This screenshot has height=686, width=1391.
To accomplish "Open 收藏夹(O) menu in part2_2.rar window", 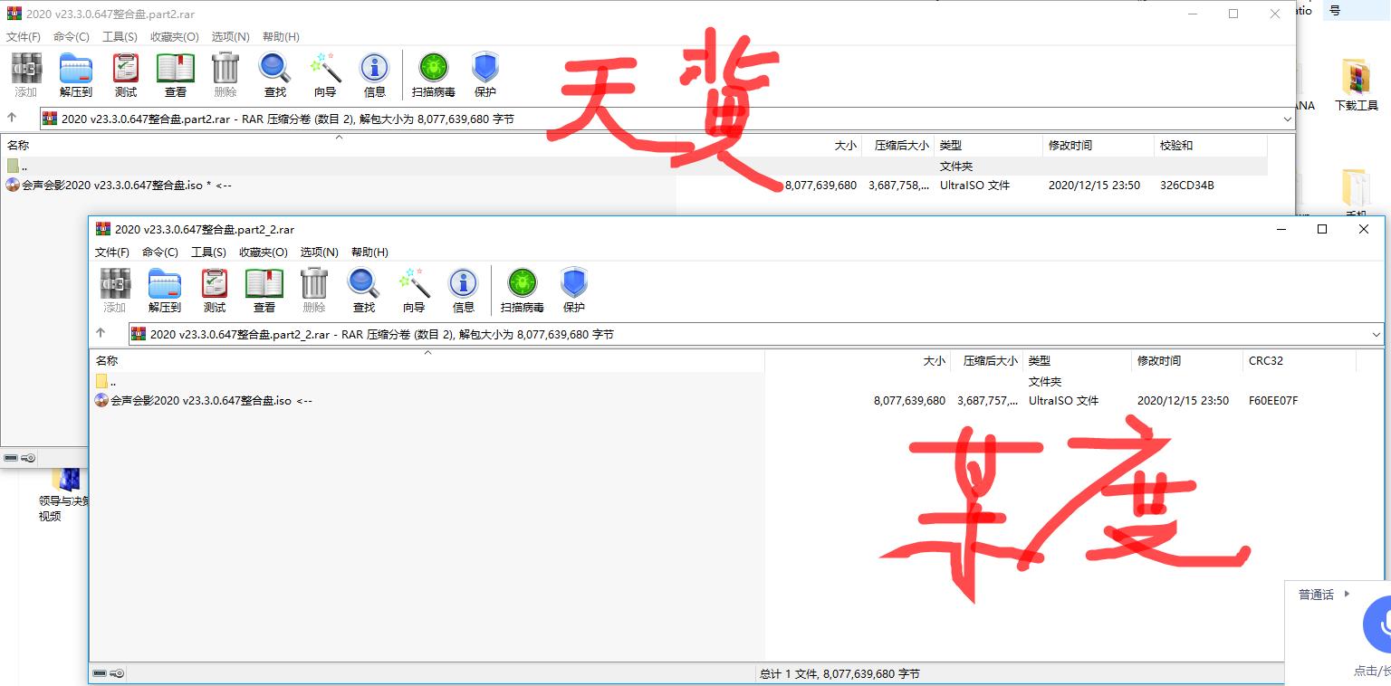I will pyautogui.click(x=263, y=252).
